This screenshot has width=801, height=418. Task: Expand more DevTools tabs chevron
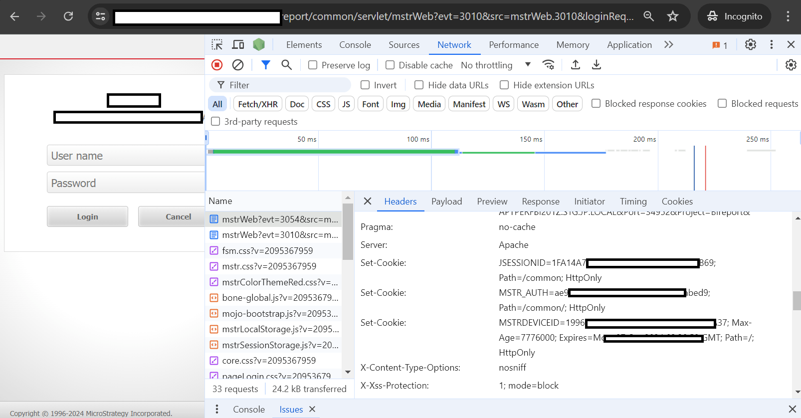[x=668, y=45]
